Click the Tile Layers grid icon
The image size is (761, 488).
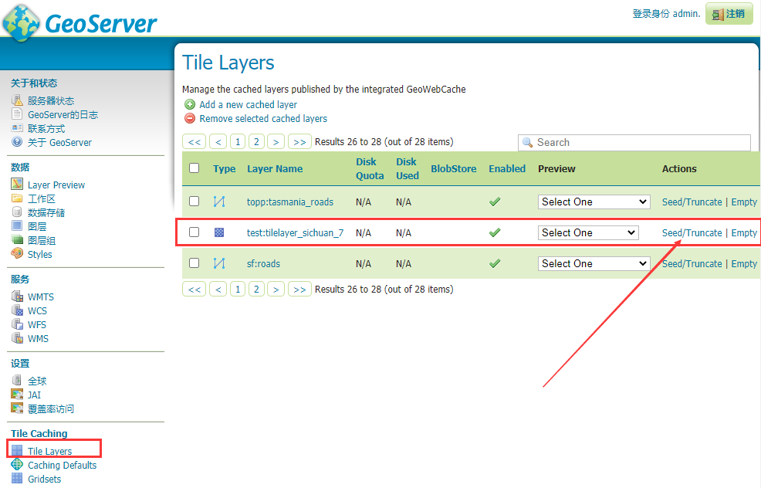click(17, 451)
